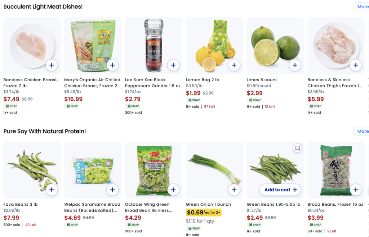Add Limes 5 count to cart

[295, 65]
